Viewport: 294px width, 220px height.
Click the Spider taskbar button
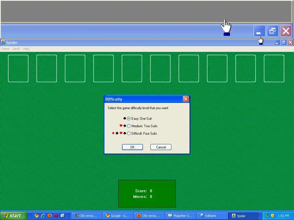click(243, 216)
